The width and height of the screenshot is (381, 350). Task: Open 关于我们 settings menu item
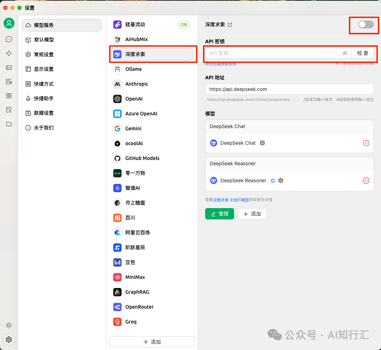pyautogui.click(x=62, y=128)
